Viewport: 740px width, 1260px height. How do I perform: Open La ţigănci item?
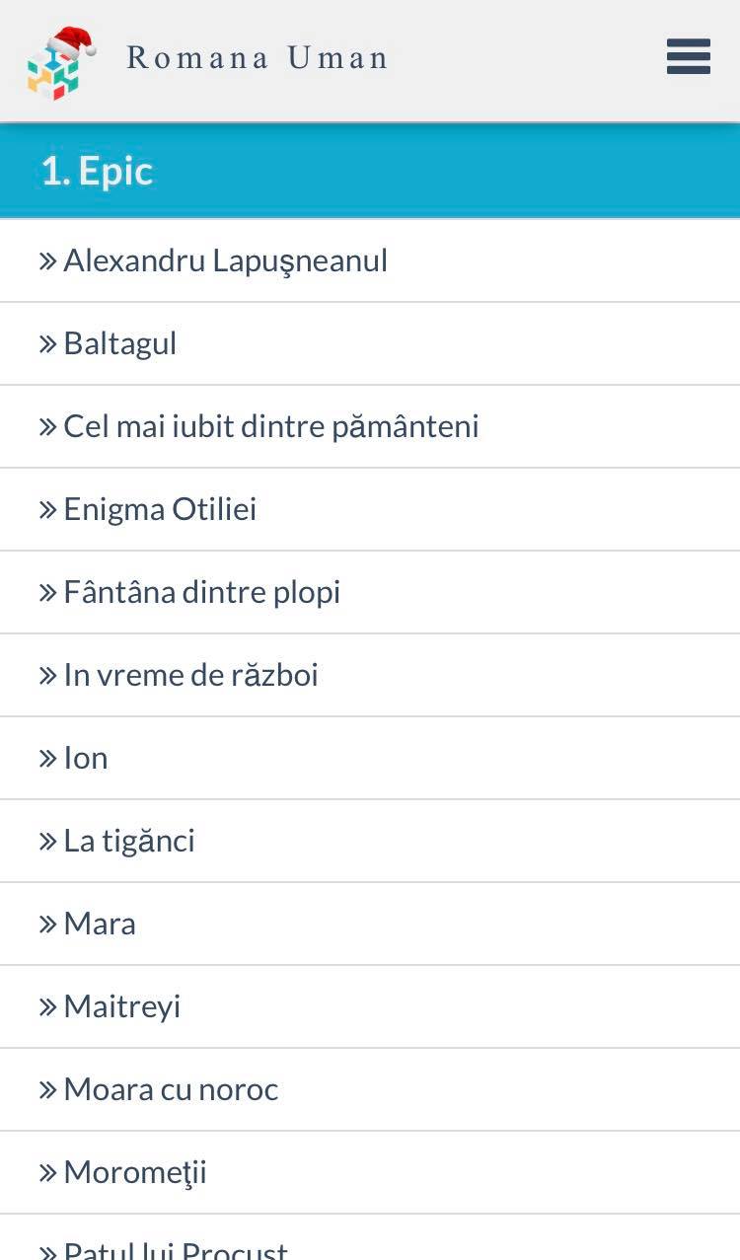coord(129,842)
